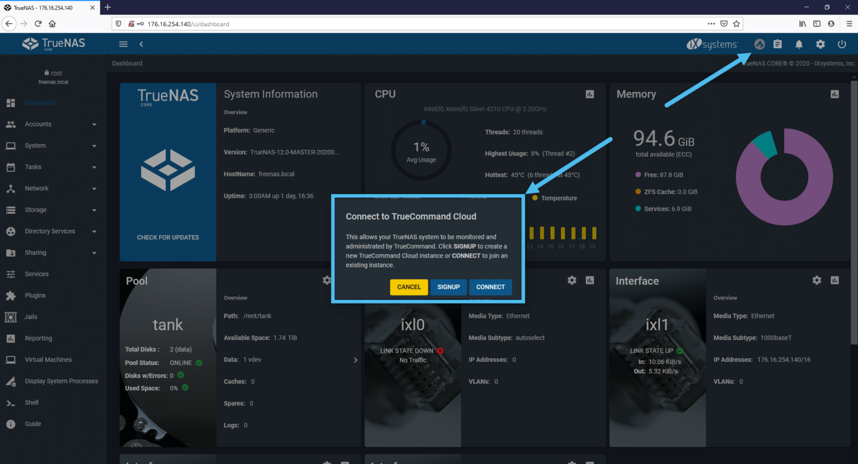Expand the Accounts menu
Viewport: 858px width, 464px height.
54,124
